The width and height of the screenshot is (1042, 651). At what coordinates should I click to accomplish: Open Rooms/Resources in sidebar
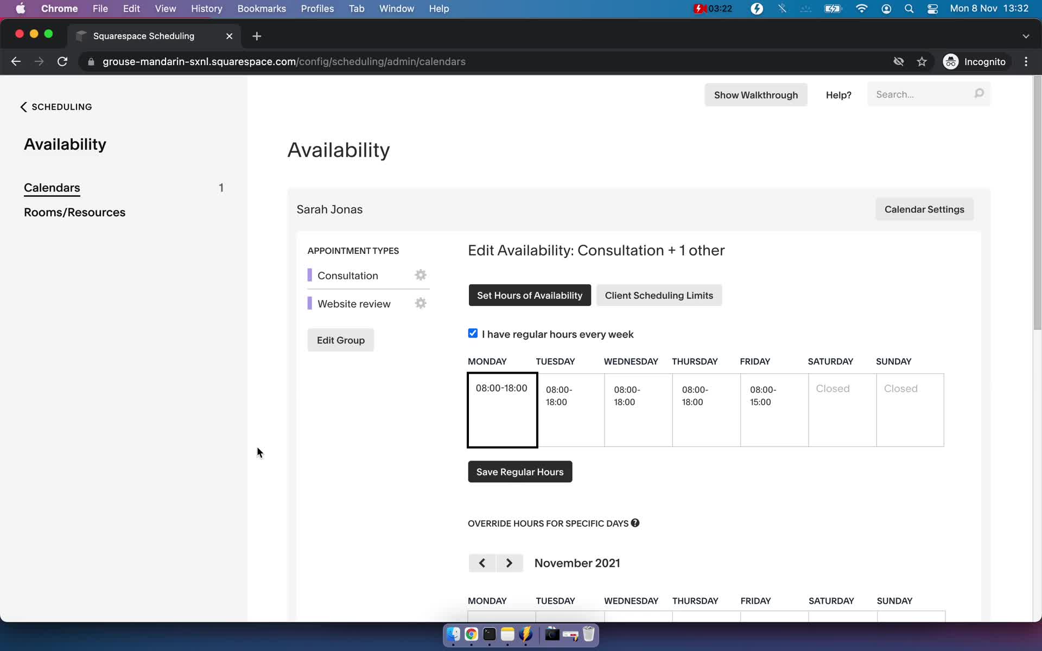coord(74,212)
